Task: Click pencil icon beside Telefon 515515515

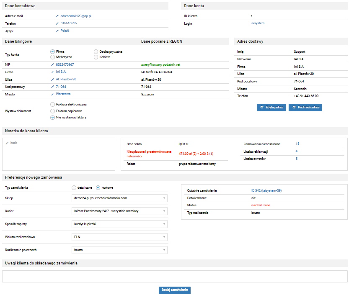Action: [57, 23]
